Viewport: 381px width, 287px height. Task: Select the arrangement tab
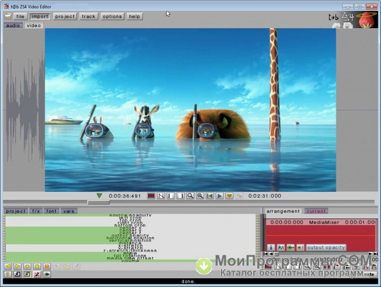[x=283, y=211]
